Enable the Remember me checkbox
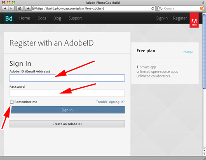The height and width of the screenshot is (160, 206). pyautogui.click(x=12, y=102)
